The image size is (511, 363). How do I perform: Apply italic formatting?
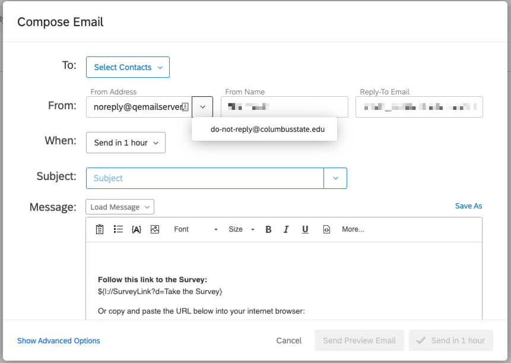coord(286,229)
